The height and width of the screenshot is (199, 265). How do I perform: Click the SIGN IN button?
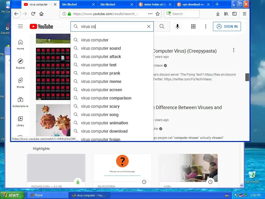coord(227,26)
